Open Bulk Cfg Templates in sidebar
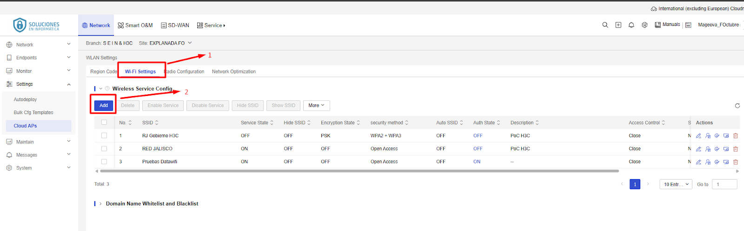The image size is (744, 231). coord(33,113)
